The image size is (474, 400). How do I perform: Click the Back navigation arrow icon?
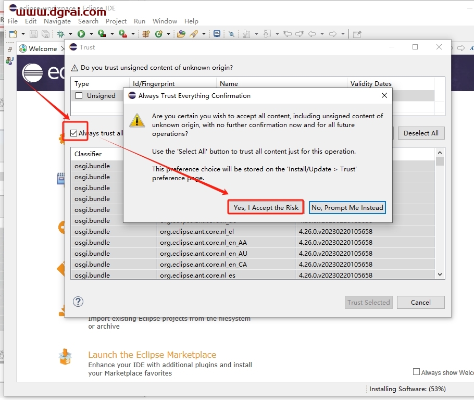pyautogui.click(x=312, y=34)
